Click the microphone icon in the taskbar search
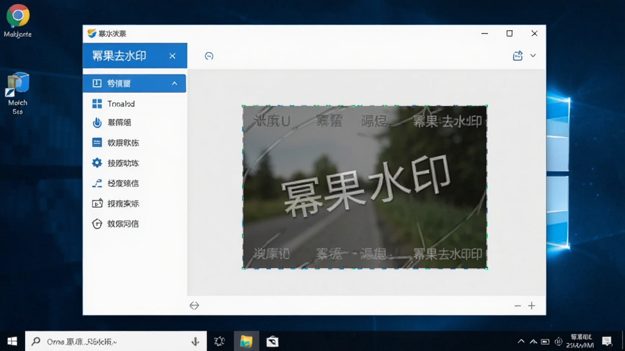The image size is (625, 351). pyautogui.click(x=195, y=341)
